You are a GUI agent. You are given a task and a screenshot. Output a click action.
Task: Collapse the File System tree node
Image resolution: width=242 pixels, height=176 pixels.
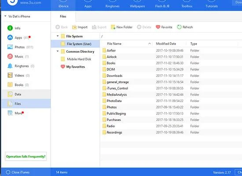click(x=58, y=36)
